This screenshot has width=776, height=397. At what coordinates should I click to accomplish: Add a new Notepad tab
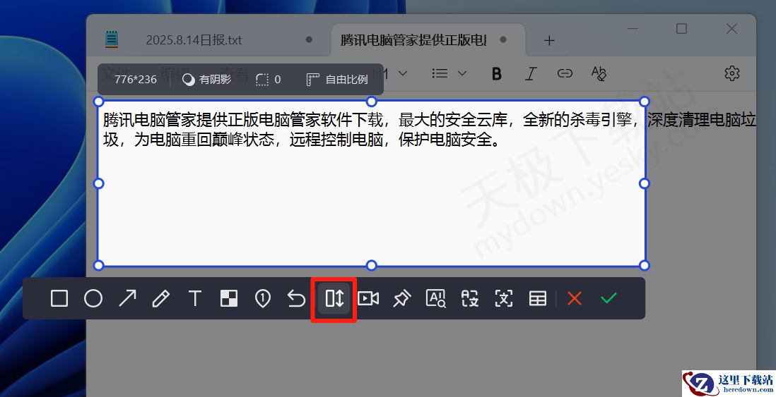pyautogui.click(x=549, y=40)
